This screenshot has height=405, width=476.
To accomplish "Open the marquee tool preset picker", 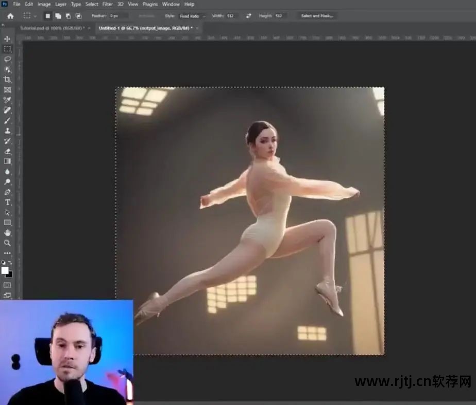I will pyautogui.click(x=30, y=16).
